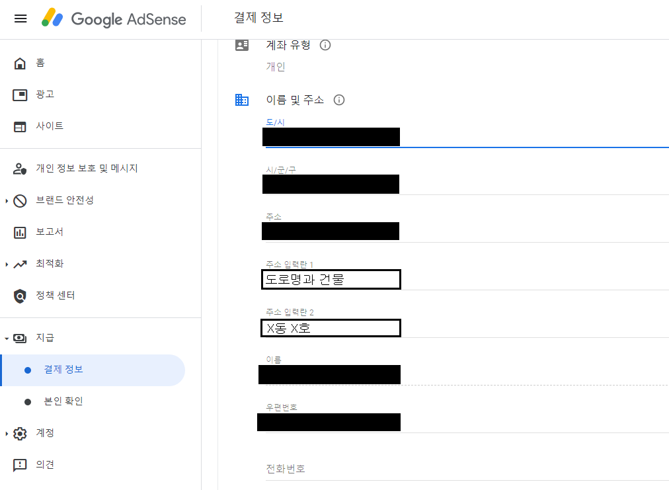The height and width of the screenshot is (490, 669).
Task: Click the 개인 account type value
Action: click(x=276, y=67)
